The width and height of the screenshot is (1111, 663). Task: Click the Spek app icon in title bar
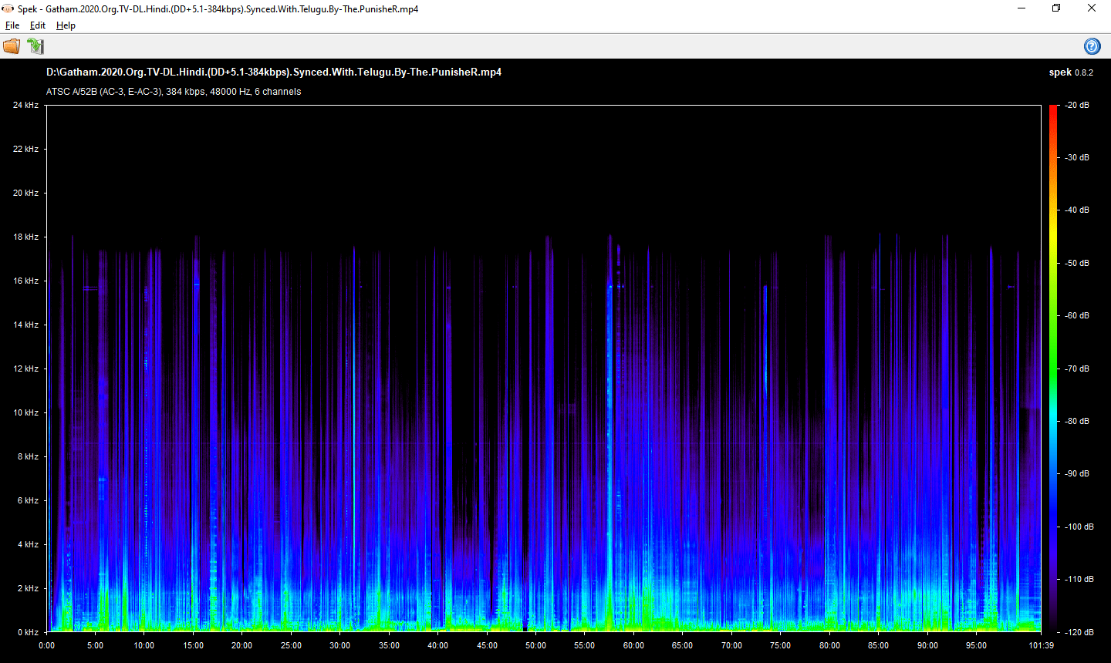click(8, 8)
